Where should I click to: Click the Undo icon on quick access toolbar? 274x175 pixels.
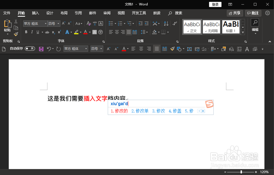pos(49,49)
